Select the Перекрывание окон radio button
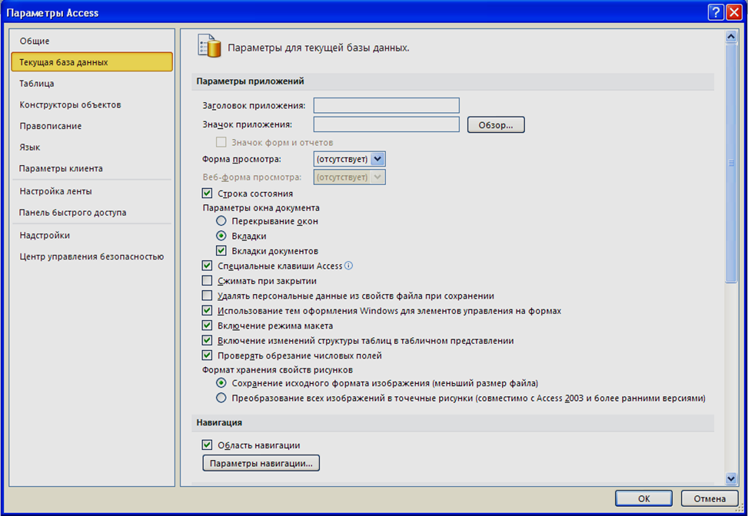748x516 pixels. coord(221,221)
